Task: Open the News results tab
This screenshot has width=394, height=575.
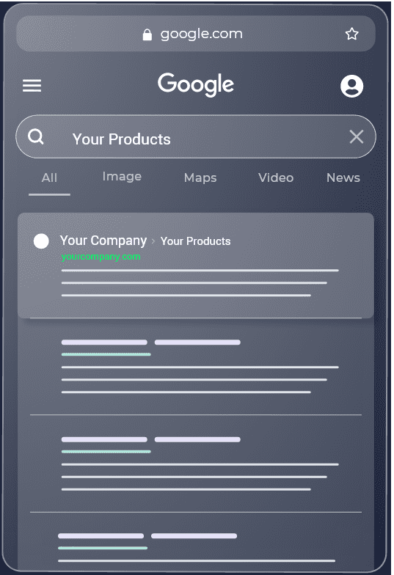Action: (x=343, y=177)
